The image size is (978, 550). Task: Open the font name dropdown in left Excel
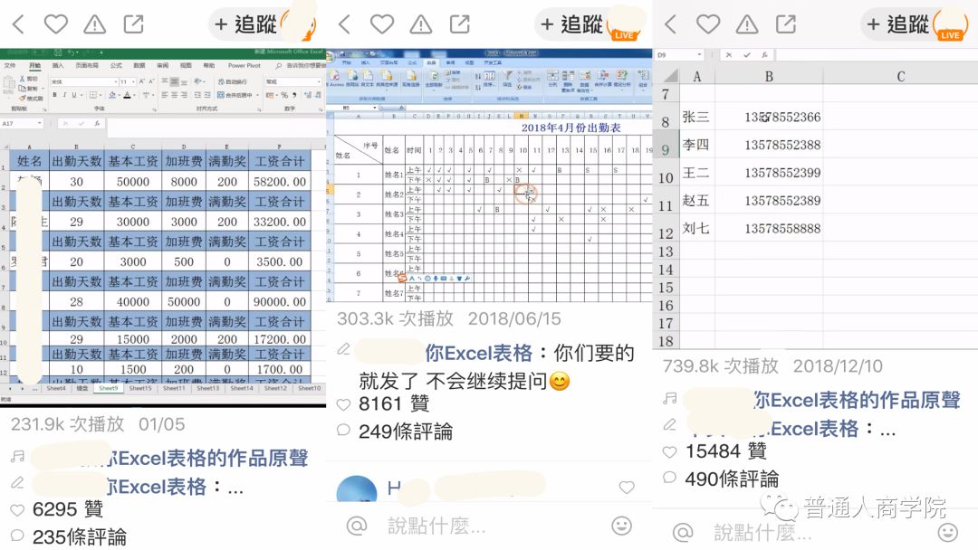click(x=115, y=82)
